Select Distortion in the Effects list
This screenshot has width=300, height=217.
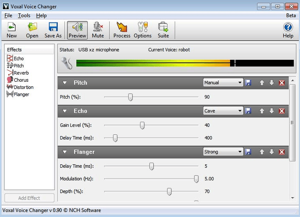tap(20, 87)
